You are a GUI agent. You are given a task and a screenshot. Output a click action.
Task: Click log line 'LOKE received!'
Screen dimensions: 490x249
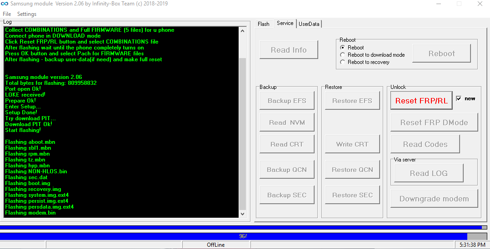(x=25, y=95)
